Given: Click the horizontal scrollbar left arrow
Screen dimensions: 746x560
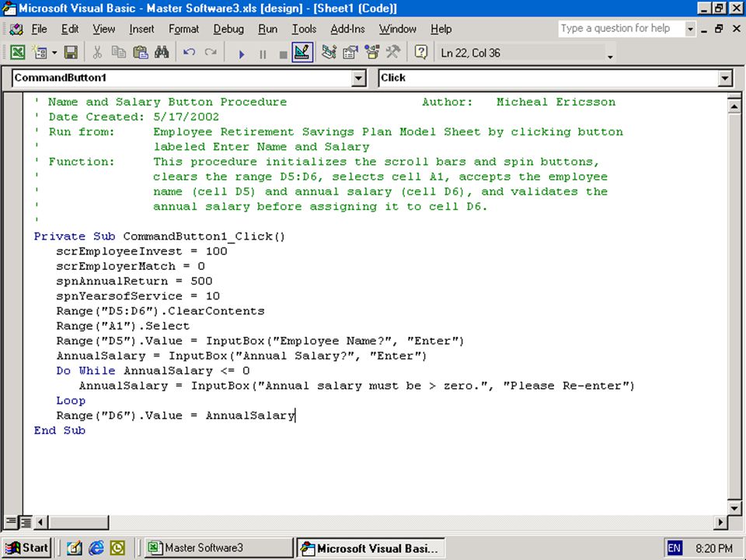Looking at the screenshot, I should point(40,523).
